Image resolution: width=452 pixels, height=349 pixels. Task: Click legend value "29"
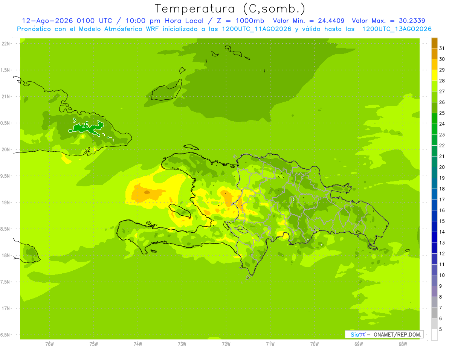click(442, 70)
